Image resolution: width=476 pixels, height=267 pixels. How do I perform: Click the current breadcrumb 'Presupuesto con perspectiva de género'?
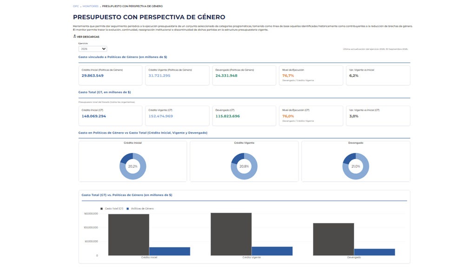coord(132,6)
